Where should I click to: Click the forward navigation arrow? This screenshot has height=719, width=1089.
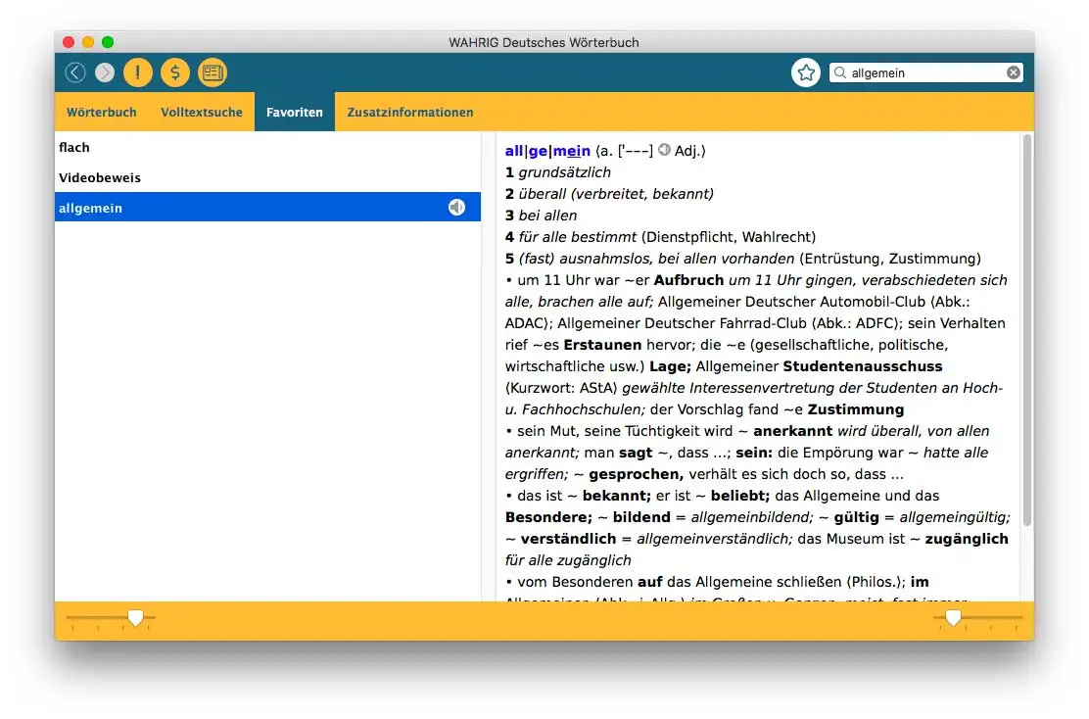(103, 72)
